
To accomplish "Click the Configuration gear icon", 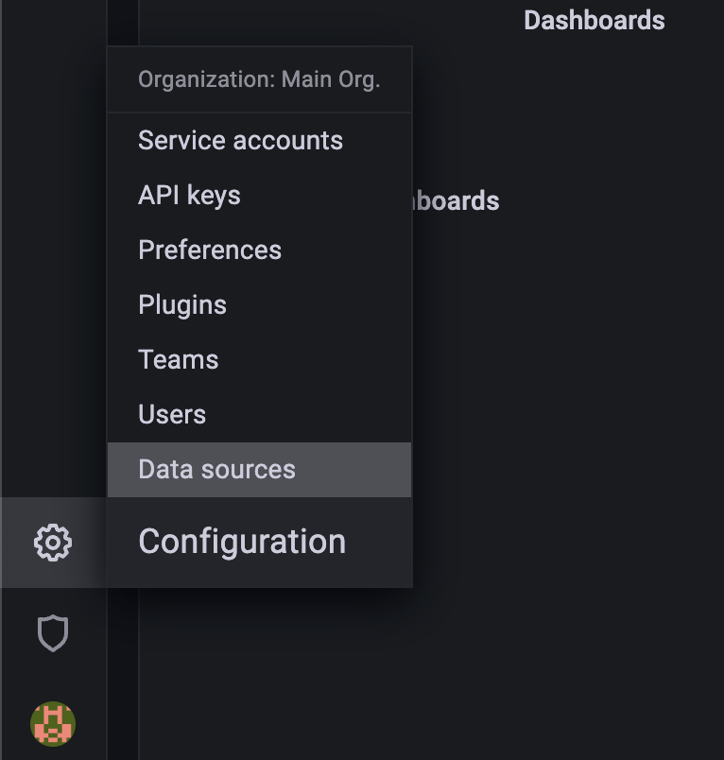I will (53, 543).
